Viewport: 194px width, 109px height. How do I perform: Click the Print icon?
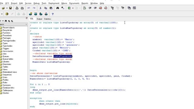click(17, 8)
